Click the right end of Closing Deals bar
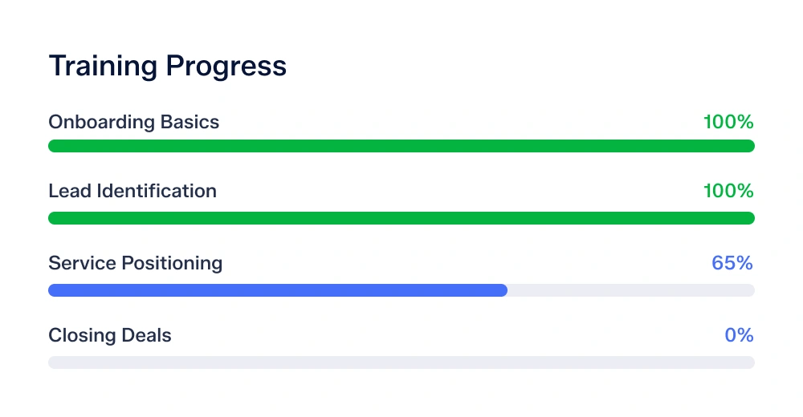803x417 pixels. pyautogui.click(x=750, y=362)
